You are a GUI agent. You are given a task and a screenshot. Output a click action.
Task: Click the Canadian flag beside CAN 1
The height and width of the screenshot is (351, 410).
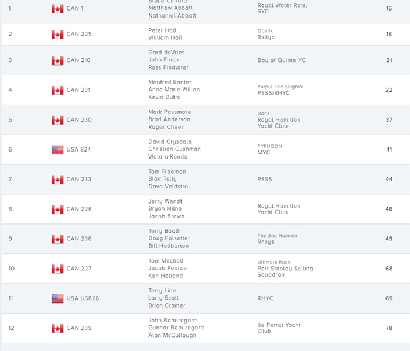[57, 9]
